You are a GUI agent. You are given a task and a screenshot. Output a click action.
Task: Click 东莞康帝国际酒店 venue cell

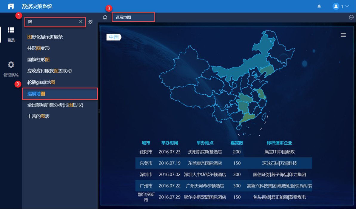click(x=205, y=163)
